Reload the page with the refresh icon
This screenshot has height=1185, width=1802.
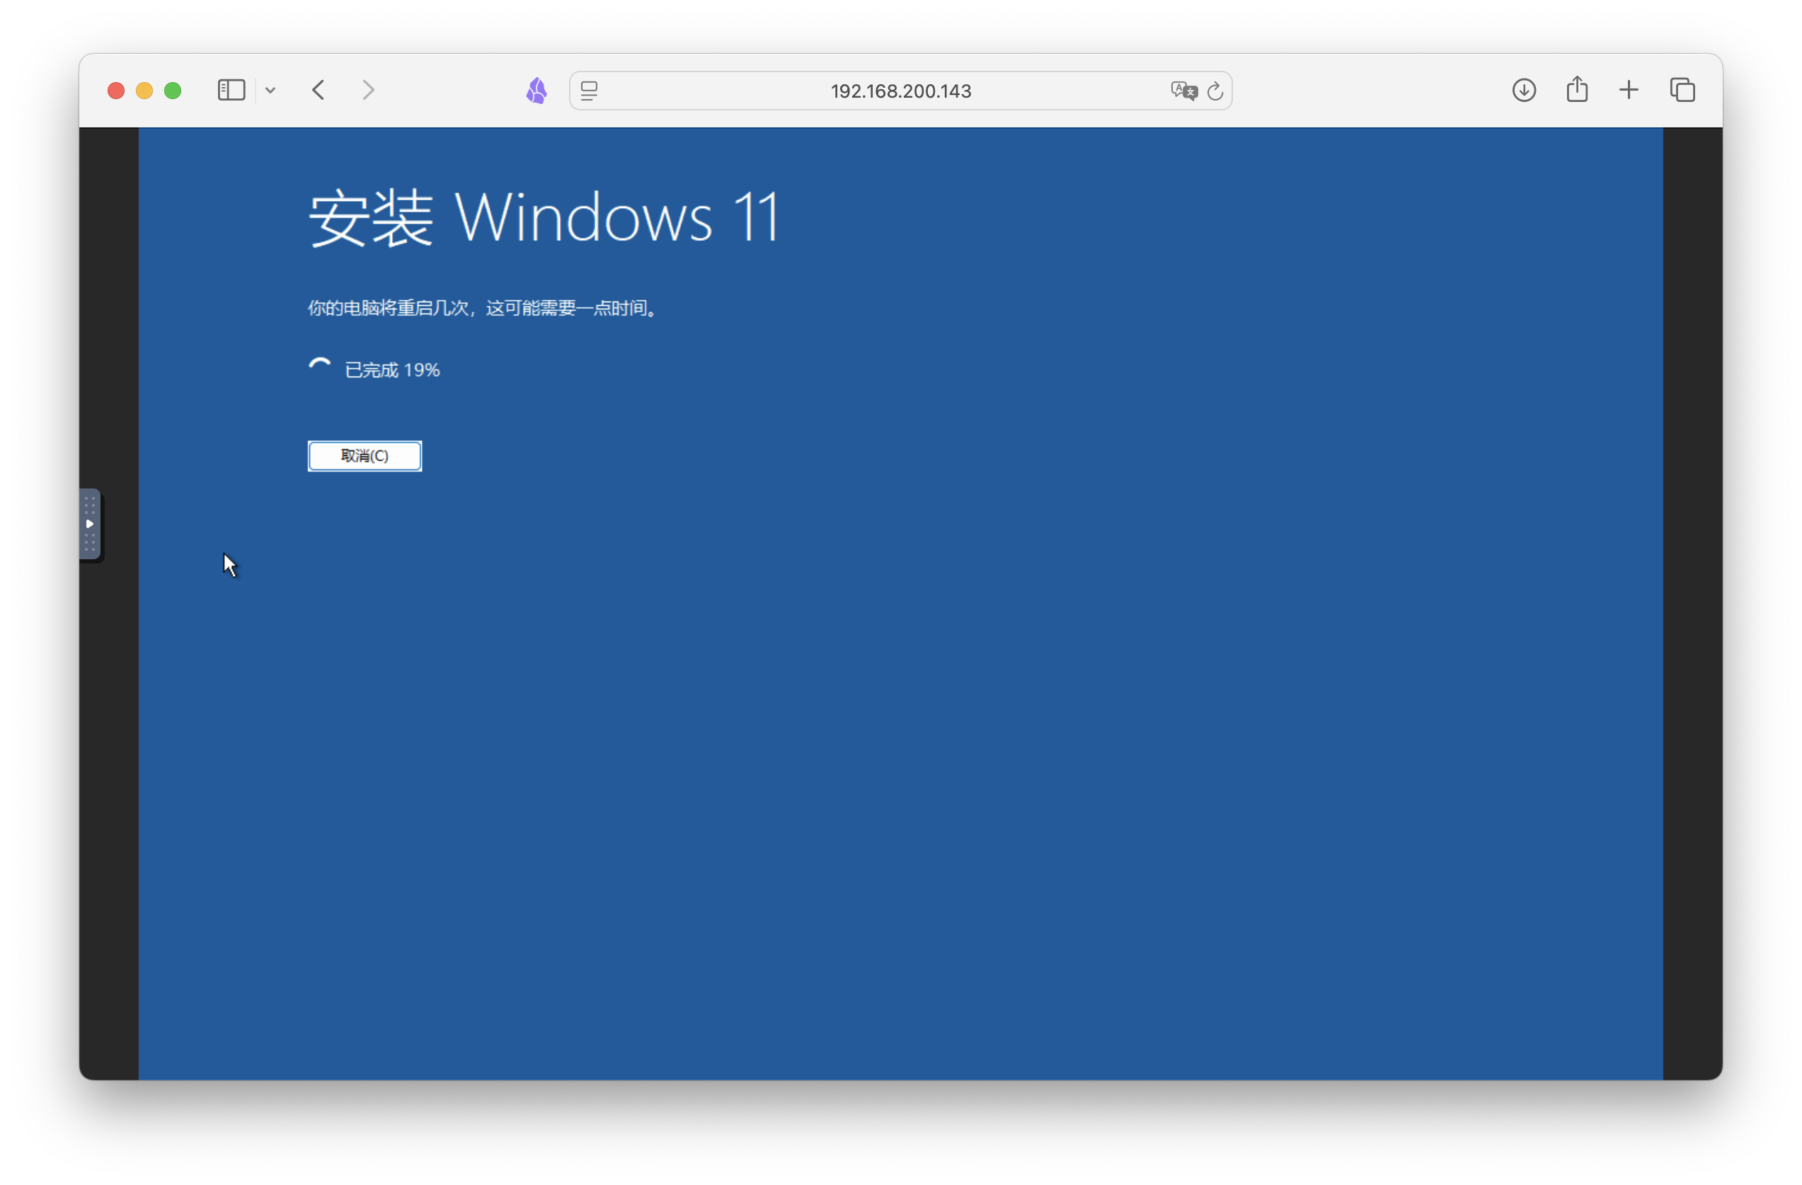(x=1215, y=91)
